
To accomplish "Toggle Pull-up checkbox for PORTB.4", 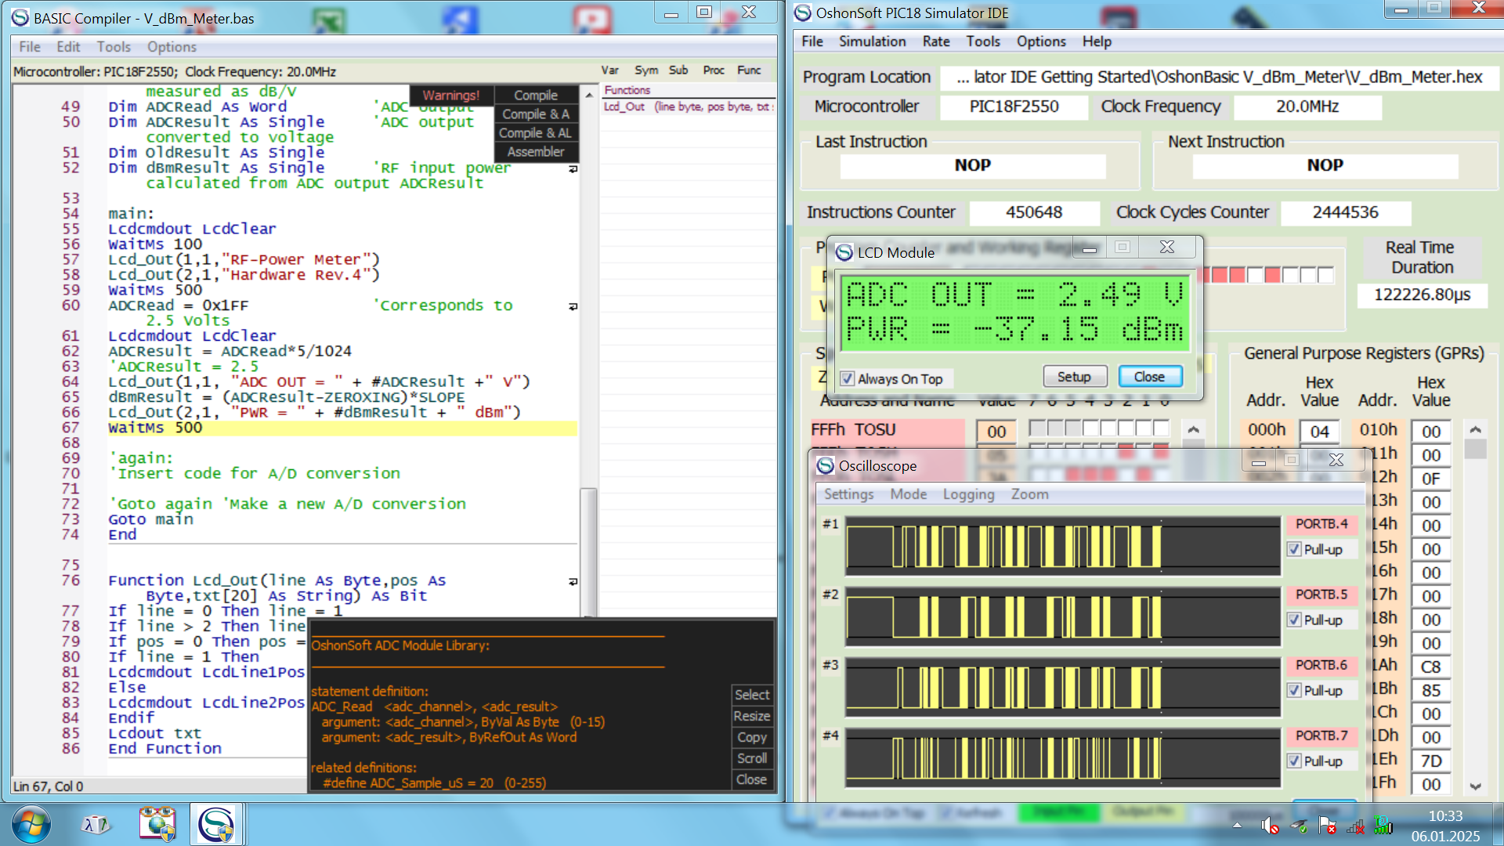I will pos(1294,550).
